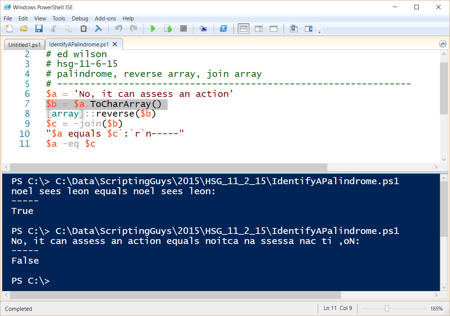The height and width of the screenshot is (316, 450).
Task: Adjust the zoom slider thumb
Action: coord(387,309)
